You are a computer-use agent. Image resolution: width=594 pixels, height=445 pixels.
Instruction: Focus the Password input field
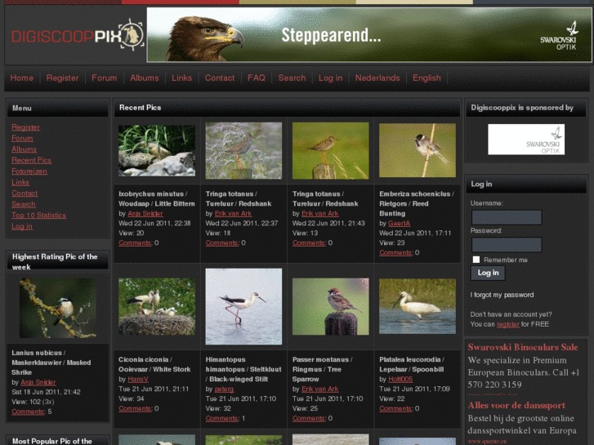[x=507, y=245]
